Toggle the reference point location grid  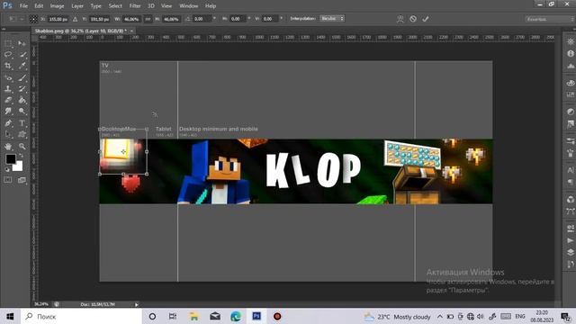pyautogui.click(x=33, y=19)
